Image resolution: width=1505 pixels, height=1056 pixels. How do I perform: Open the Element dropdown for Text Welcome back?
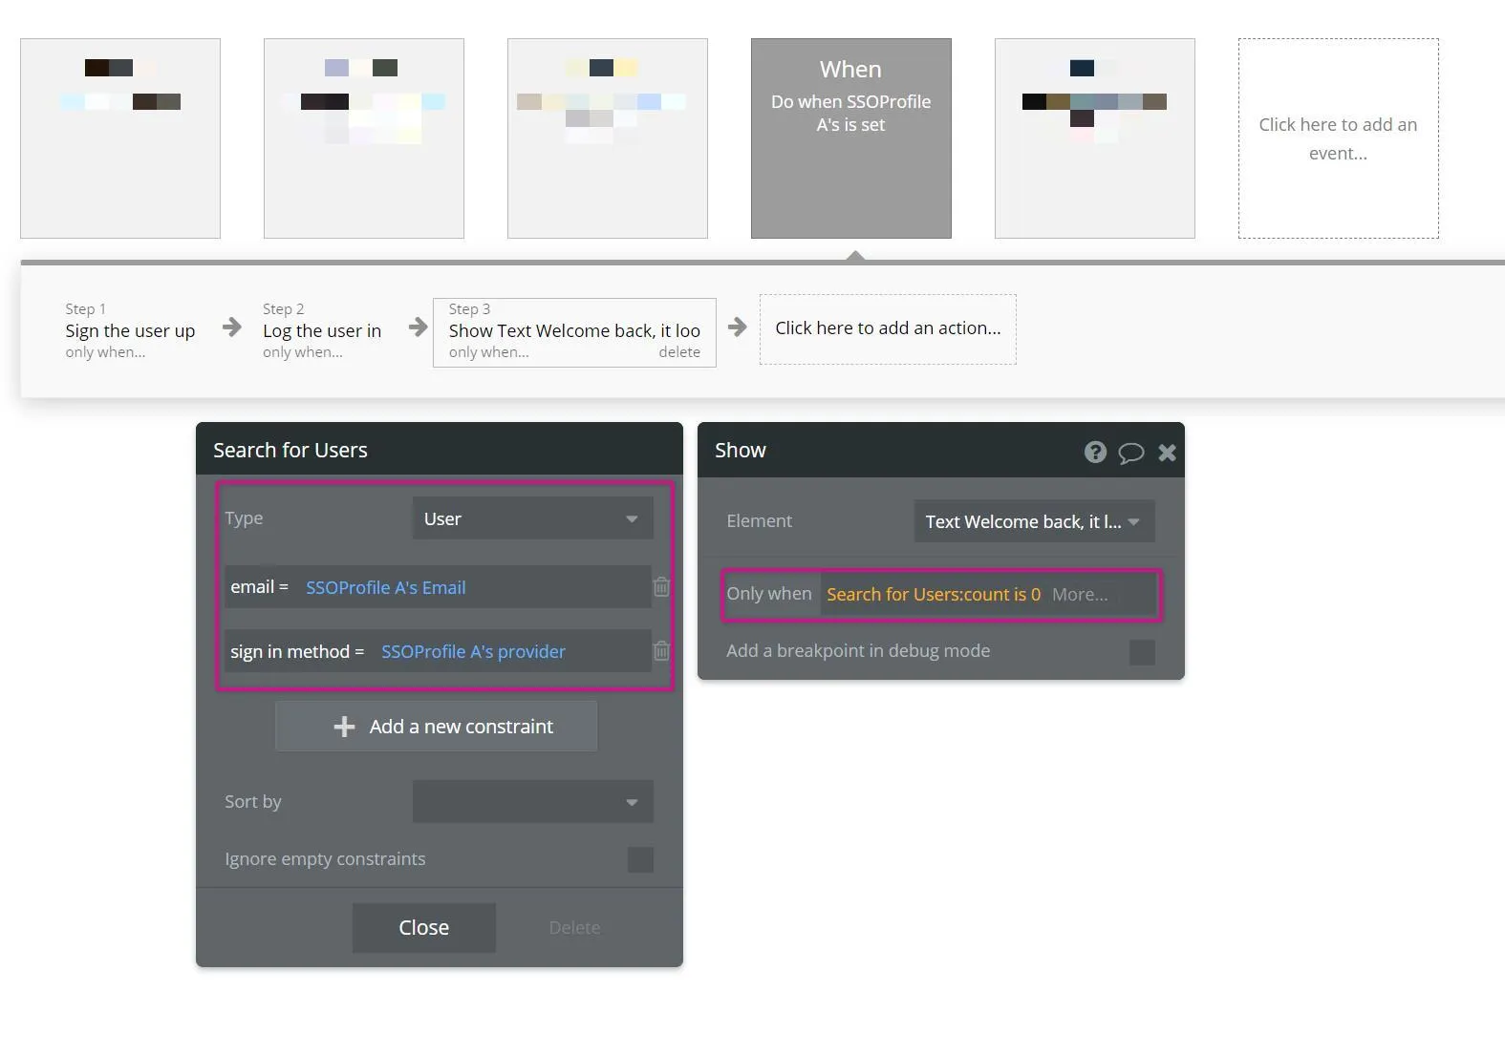tap(1034, 521)
